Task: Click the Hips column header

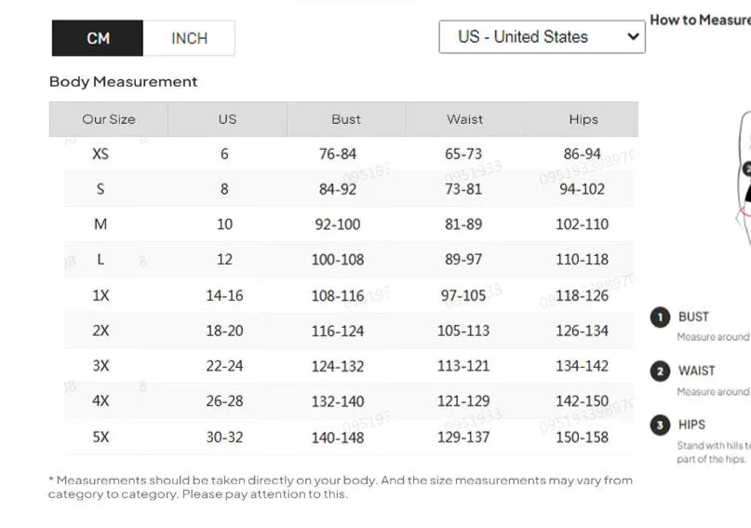Action: point(583,119)
